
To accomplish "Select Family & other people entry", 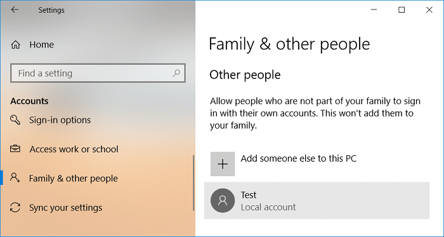I will click(74, 179).
